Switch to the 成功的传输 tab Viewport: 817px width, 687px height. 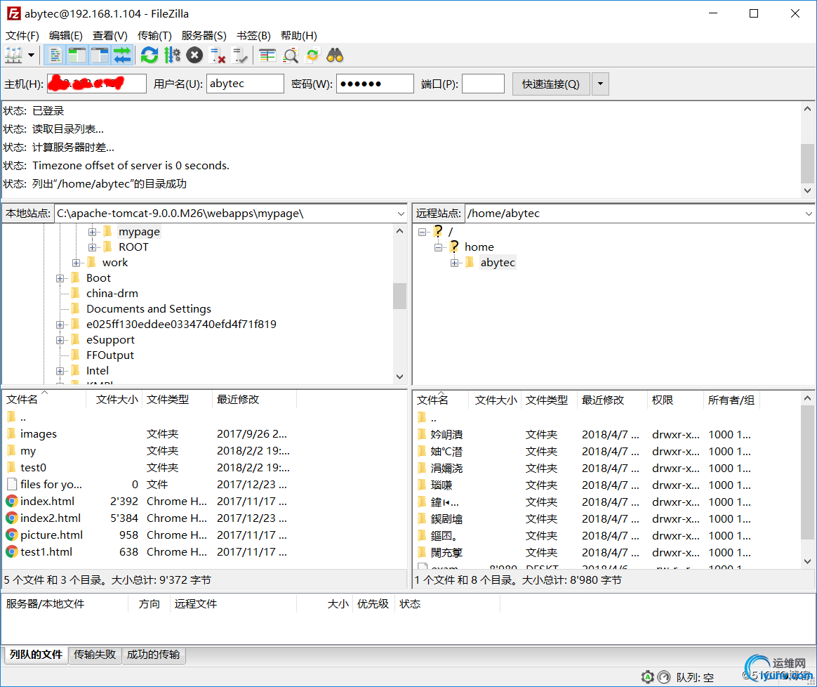[153, 654]
